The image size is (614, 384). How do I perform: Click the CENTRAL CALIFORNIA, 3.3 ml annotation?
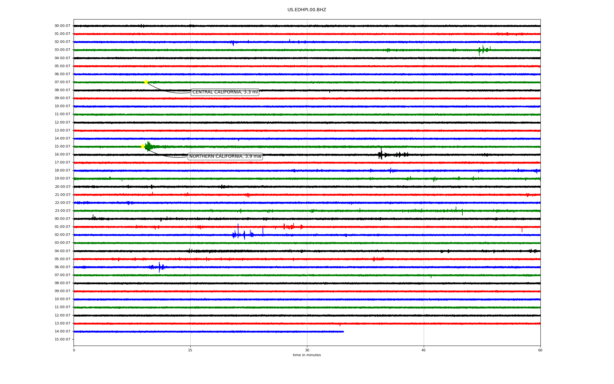225,92
